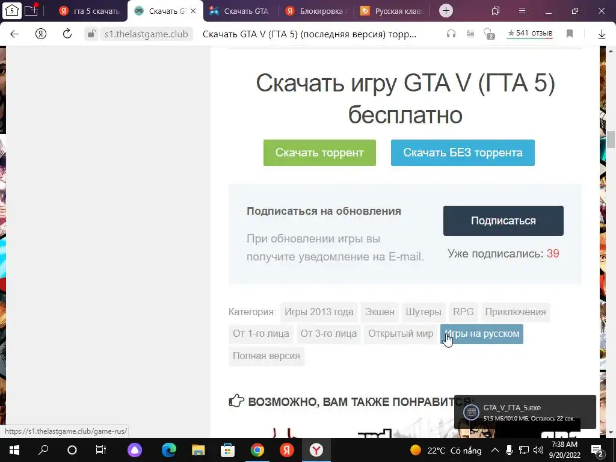Open the От 3-го лица tag
The width and height of the screenshot is (616, 462).
(328, 334)
